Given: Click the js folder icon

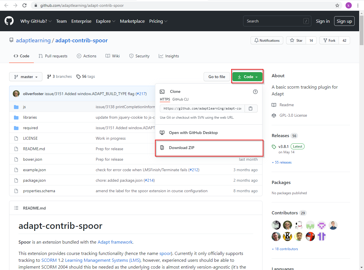Looking at the screenshot, I should pyautogui.click(x=16, y=107).
